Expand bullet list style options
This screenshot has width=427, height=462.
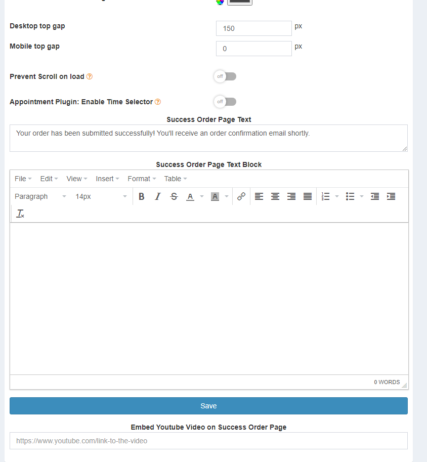pos(362,196)
